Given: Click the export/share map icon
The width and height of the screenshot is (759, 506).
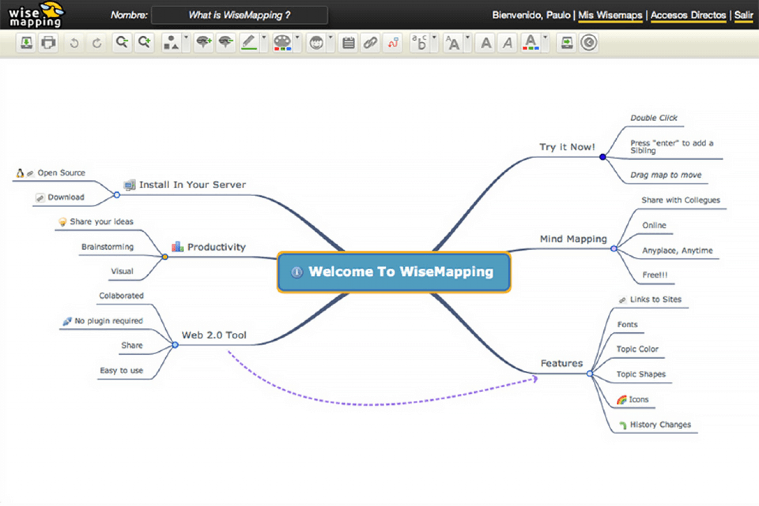Looking at the screenshot, I should tap(567, 43).
